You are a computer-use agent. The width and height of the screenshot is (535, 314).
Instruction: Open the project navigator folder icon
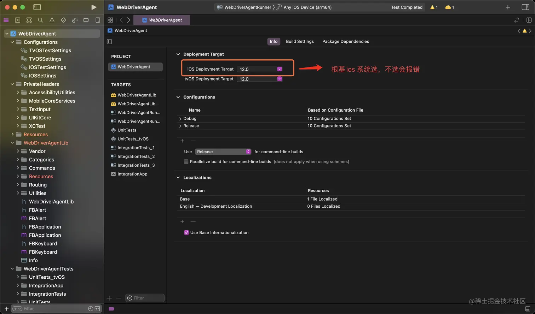(x=6, y=20)
